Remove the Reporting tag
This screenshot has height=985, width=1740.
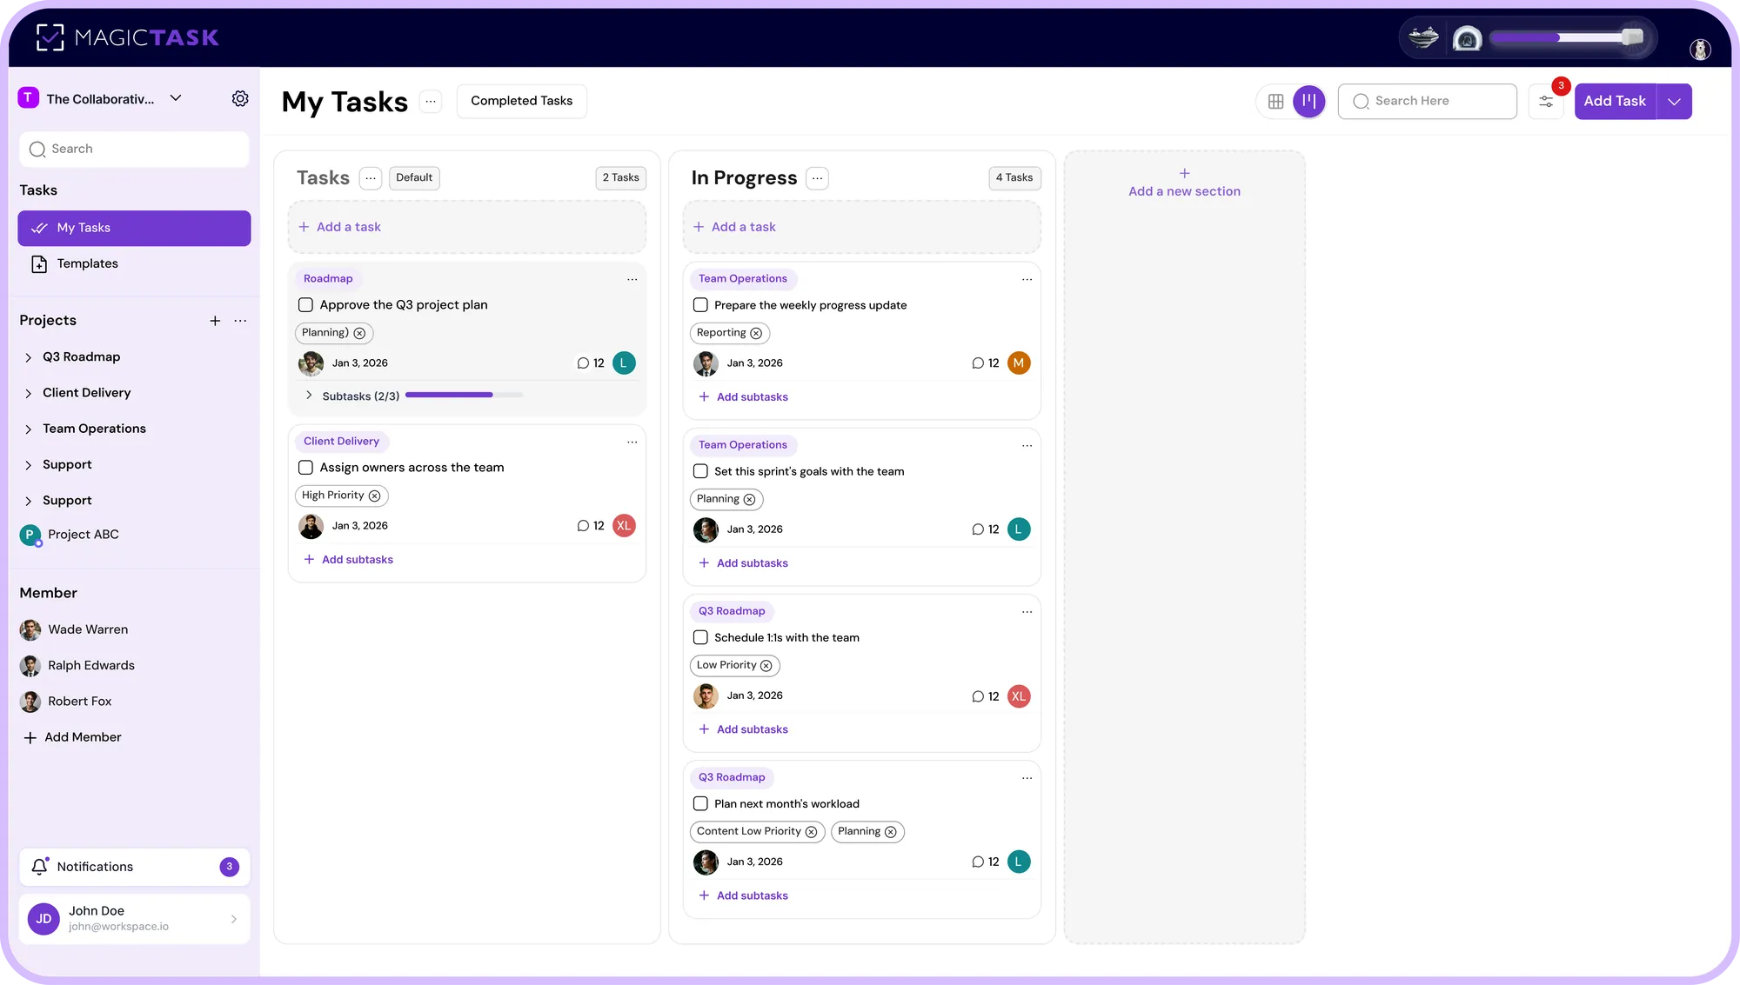click(x=756, y=333)
